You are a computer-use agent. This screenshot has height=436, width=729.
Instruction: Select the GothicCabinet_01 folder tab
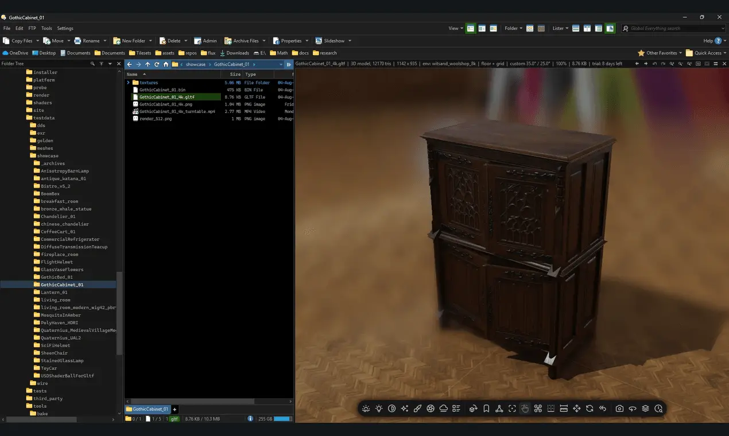point(148,409)
